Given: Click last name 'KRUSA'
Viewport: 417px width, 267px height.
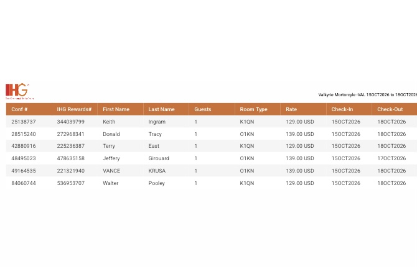Looking at the screenshot, I should click(157, 171).
